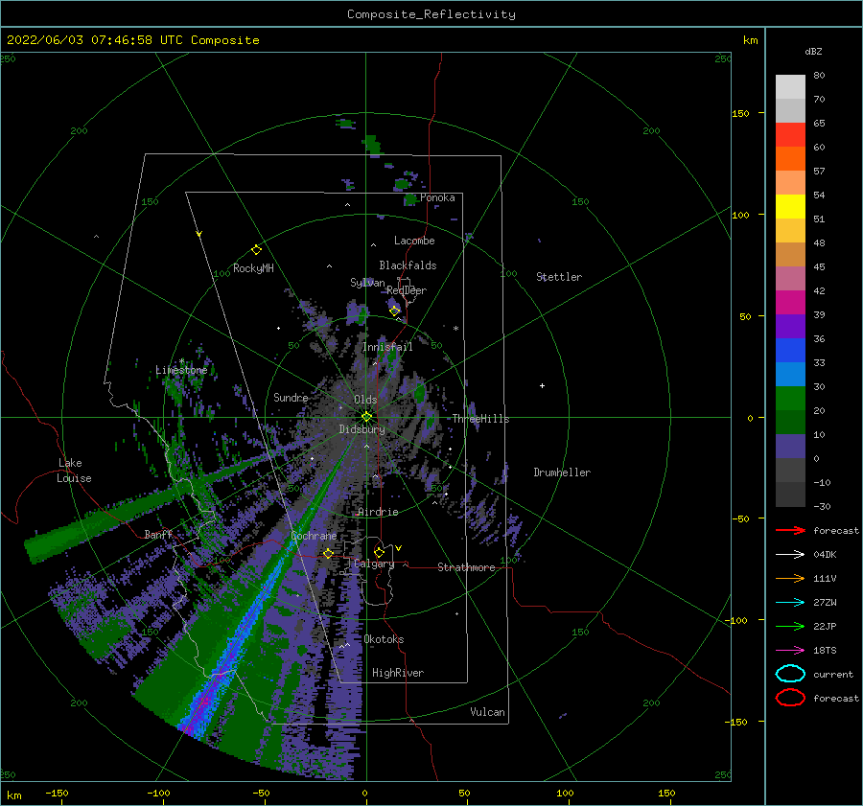Image resolution: width=863 pixels, height=806 pixels.
Task: Select the purple 36-39 dBZ swatch
Action: coord(790,326)
